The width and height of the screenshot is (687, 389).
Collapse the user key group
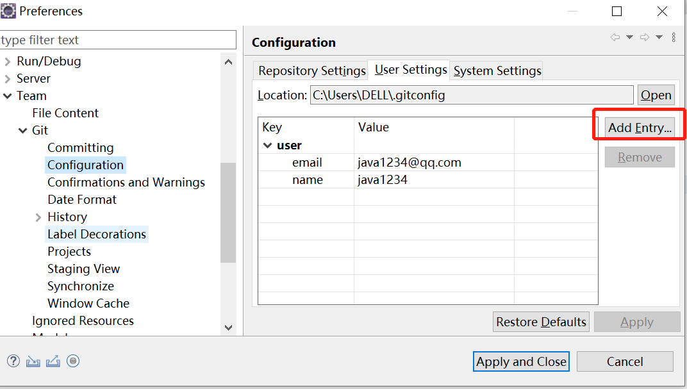click(x=268, y=145)
